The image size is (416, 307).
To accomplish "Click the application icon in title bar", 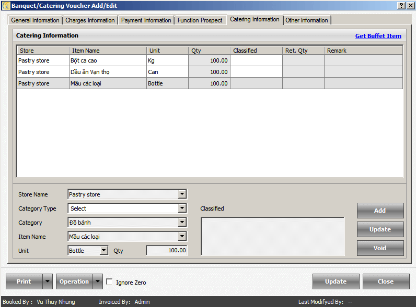I will (6, 5).
